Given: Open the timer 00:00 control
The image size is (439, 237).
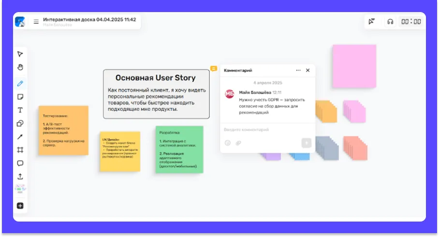Looking at the screenshot, I should [x=411, y=22].
